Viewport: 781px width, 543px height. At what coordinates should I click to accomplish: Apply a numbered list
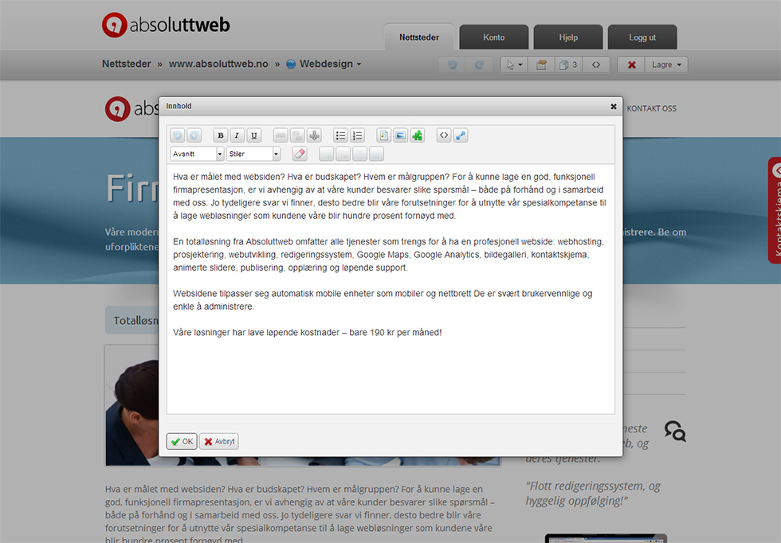tap(358, 135)
